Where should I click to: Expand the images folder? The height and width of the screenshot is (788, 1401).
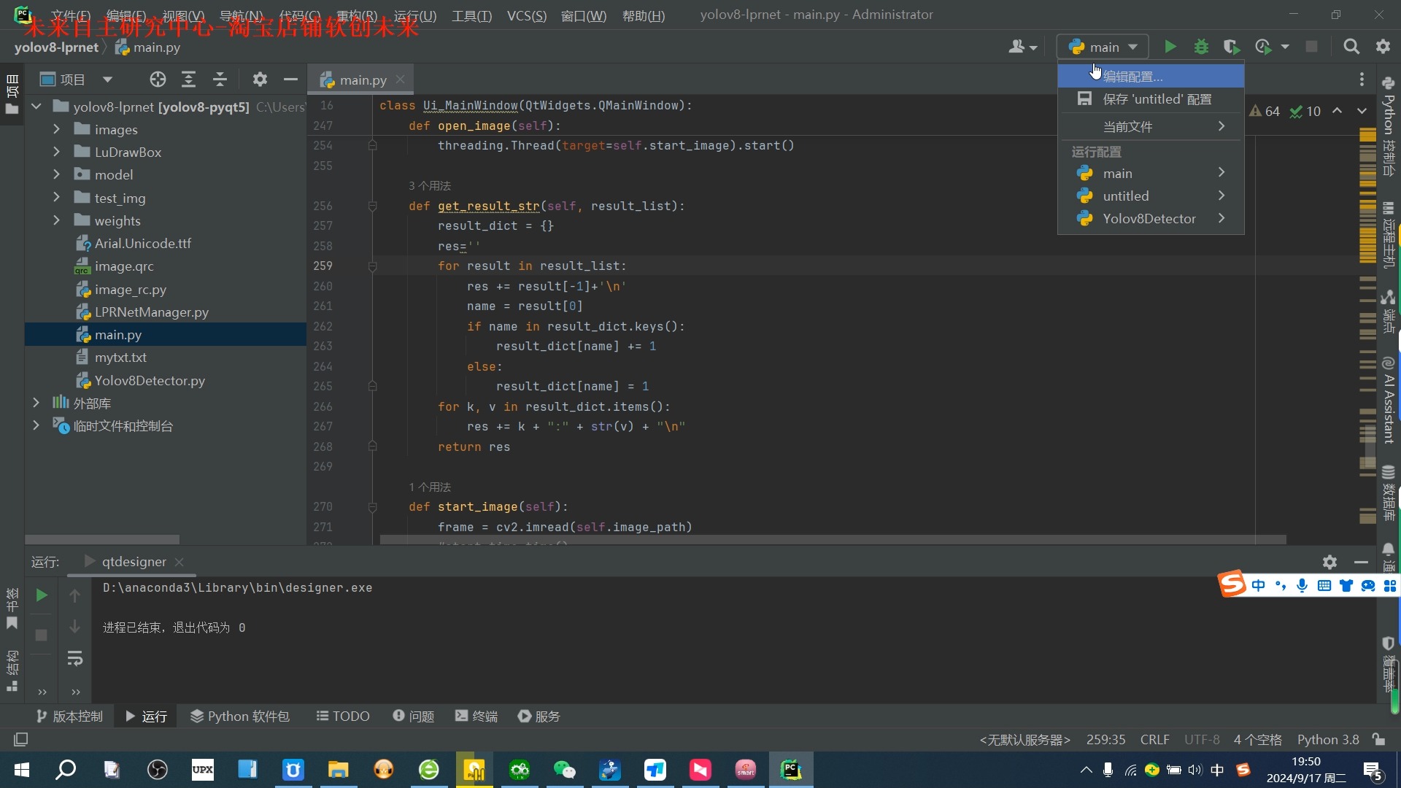pyautogui.click(x=56, y=129)
